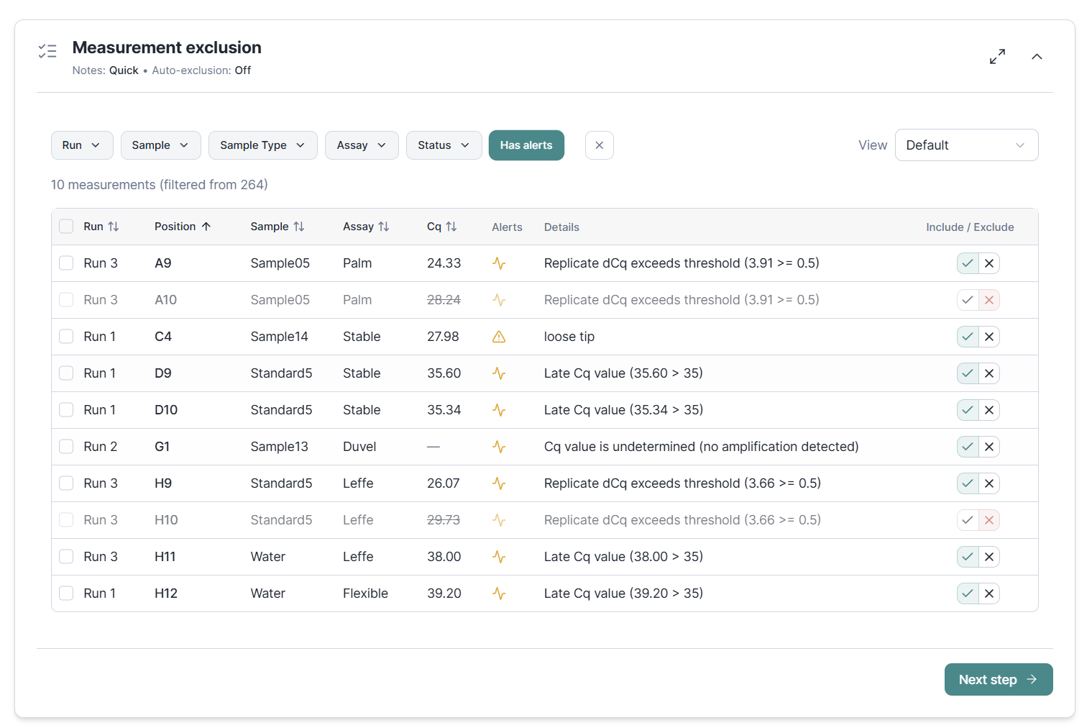Click the amplification alert icon for well G1
Screen dimensions: 1092x728
499,446
